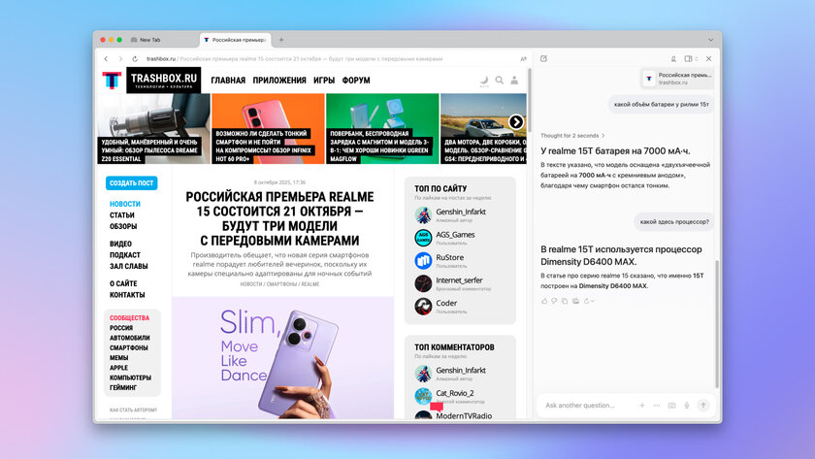Copy the assistant response
The image size is (815, 459).
pos(565,301)
